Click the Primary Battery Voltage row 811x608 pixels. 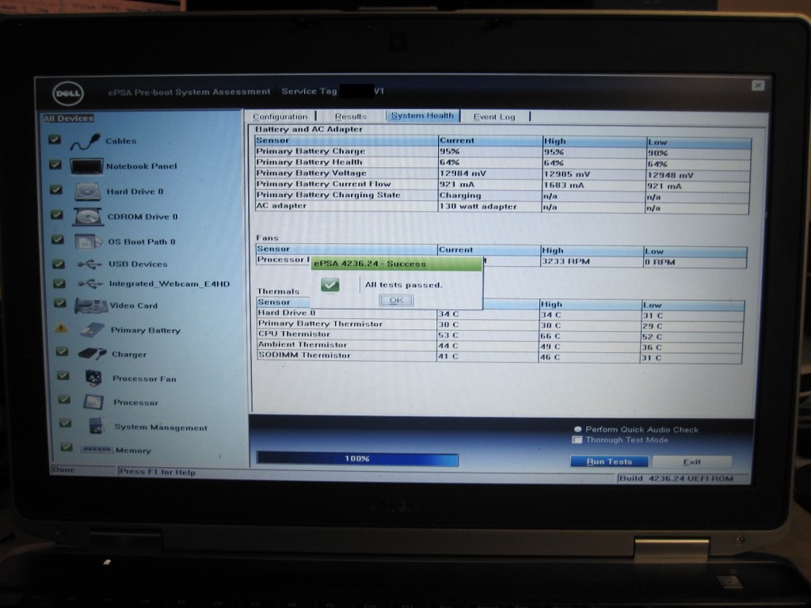[x=502, y=173]
